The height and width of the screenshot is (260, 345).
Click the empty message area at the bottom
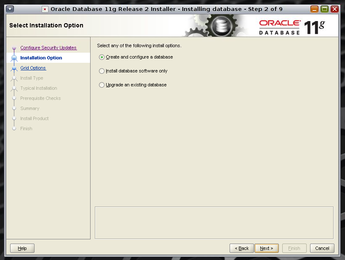click(214, 222)
